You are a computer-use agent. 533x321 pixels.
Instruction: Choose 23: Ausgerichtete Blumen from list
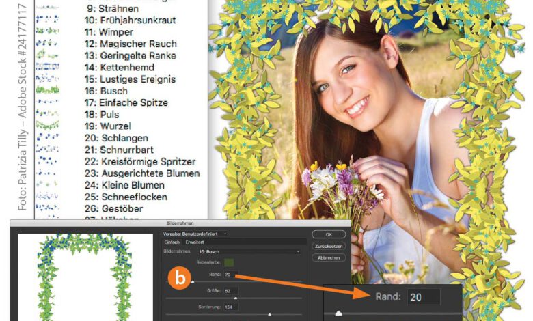pos(142,173)
